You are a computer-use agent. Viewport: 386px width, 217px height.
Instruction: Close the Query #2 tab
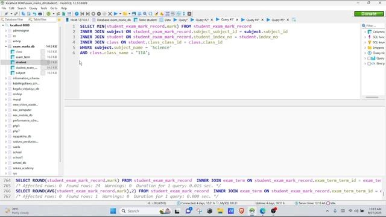212,20
